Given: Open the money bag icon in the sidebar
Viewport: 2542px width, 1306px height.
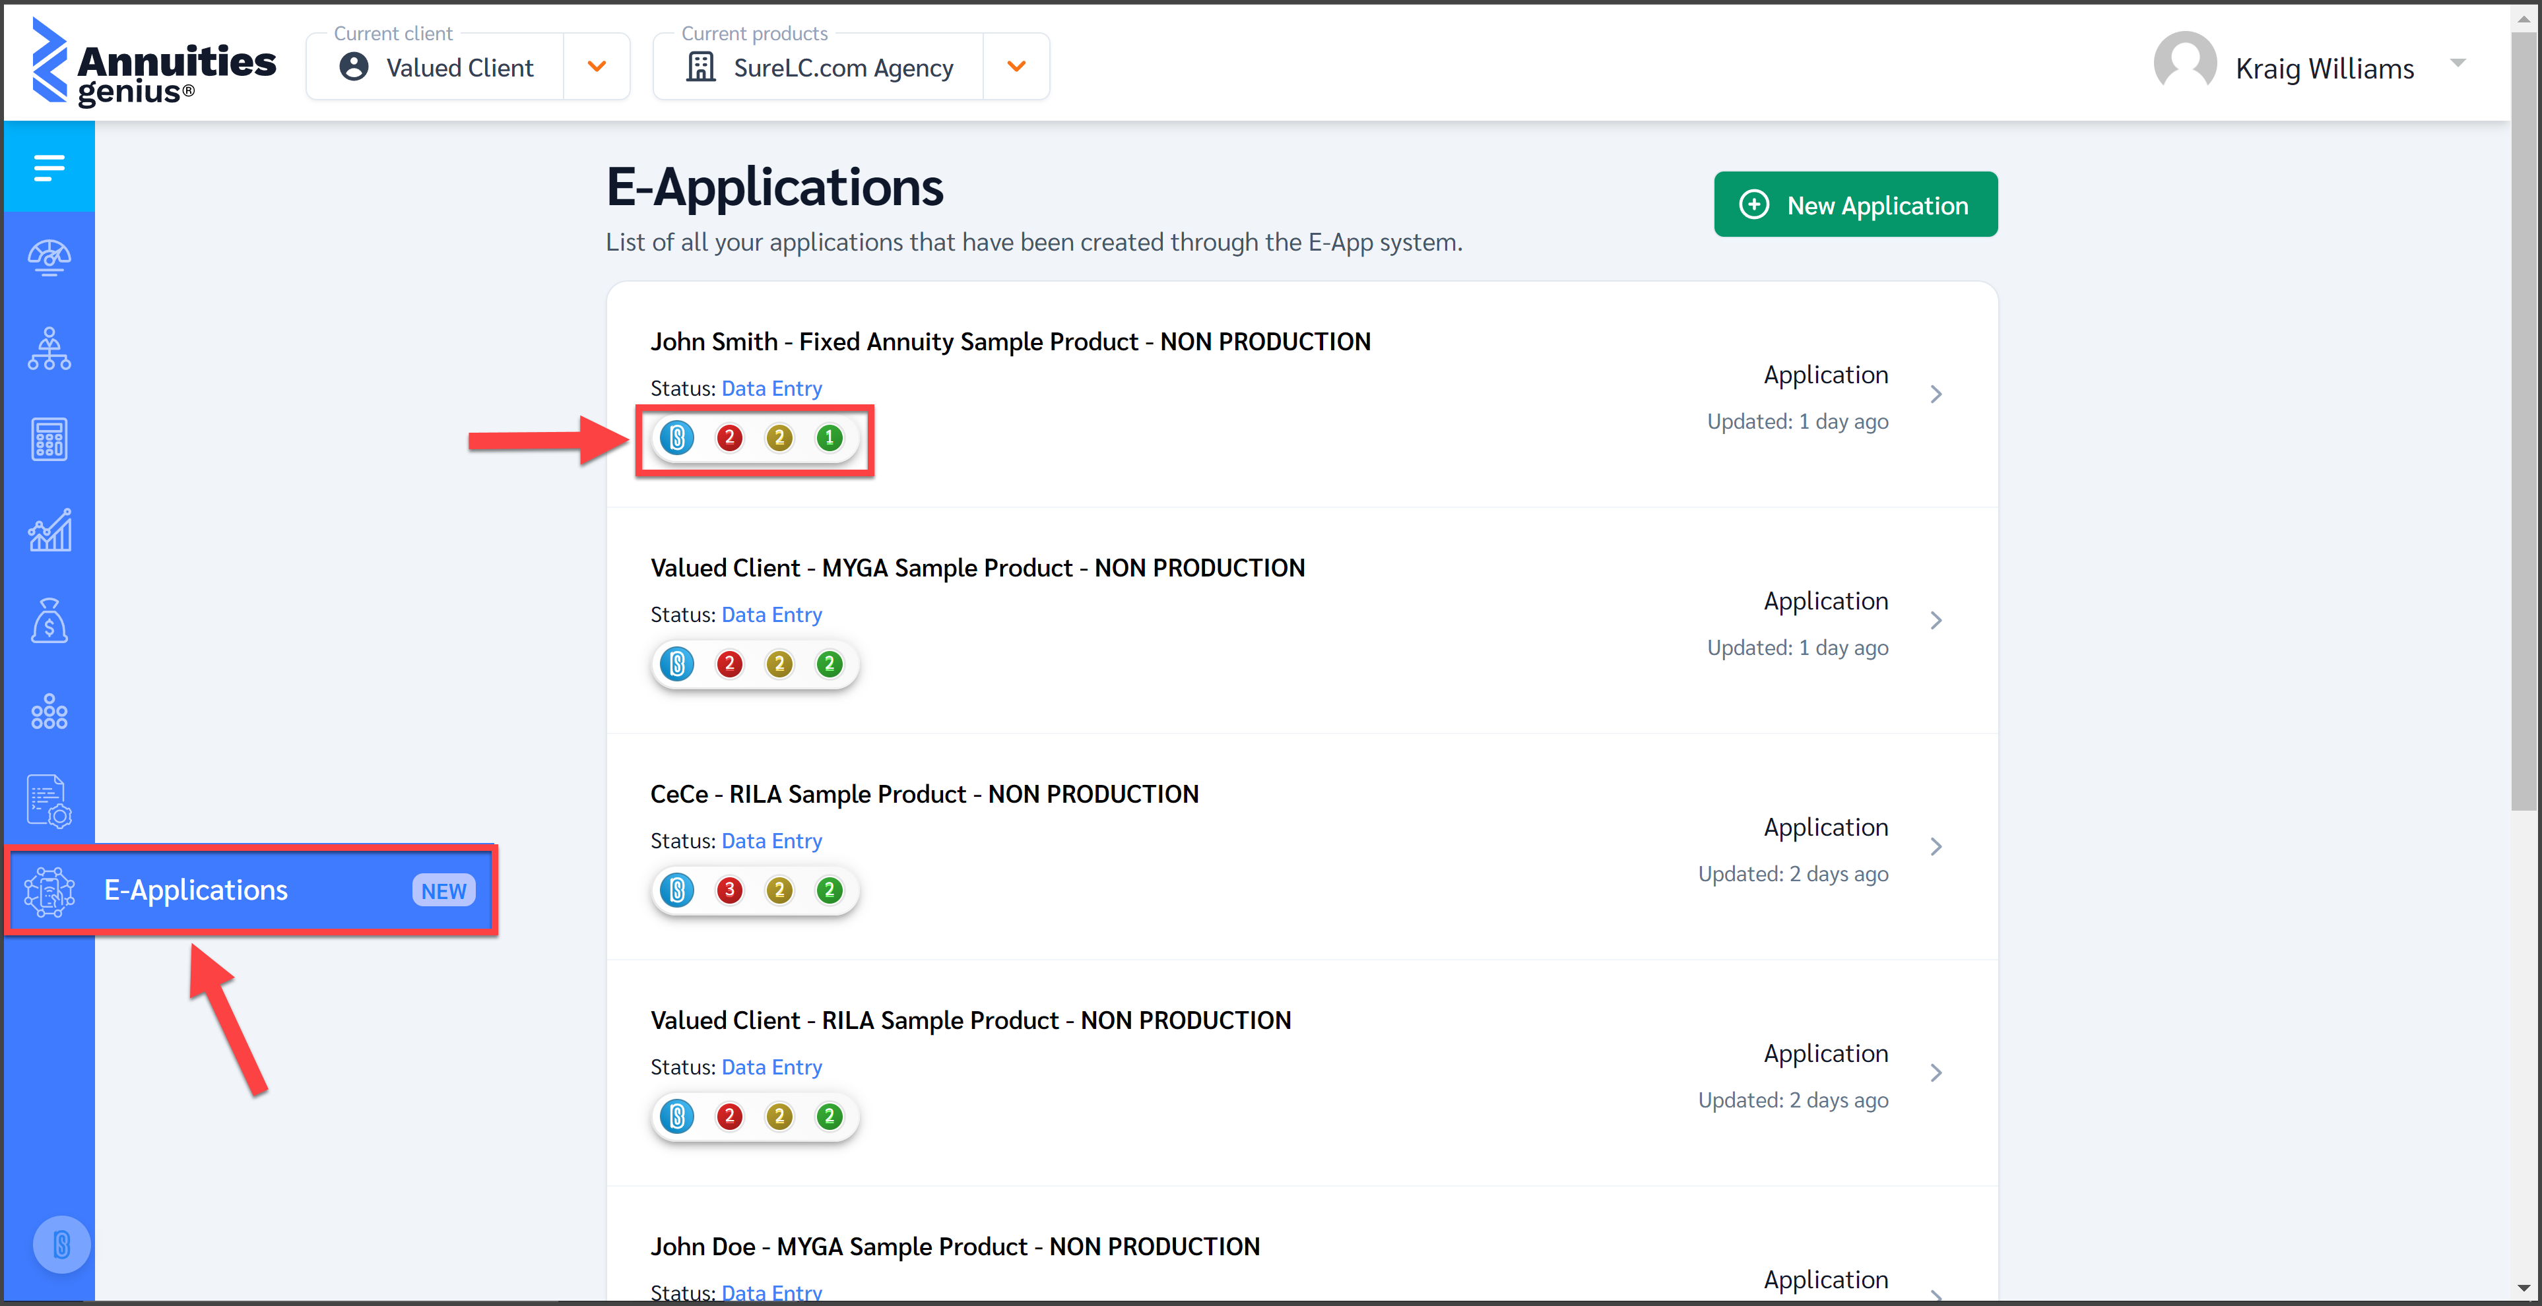Looking at the screenshot, I should (49, 621).
